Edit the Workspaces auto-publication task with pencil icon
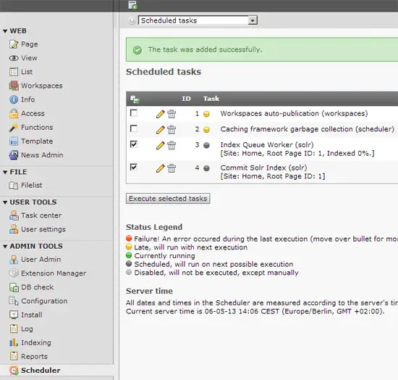This screenshot has width=398, height=380. click(161, 114)
